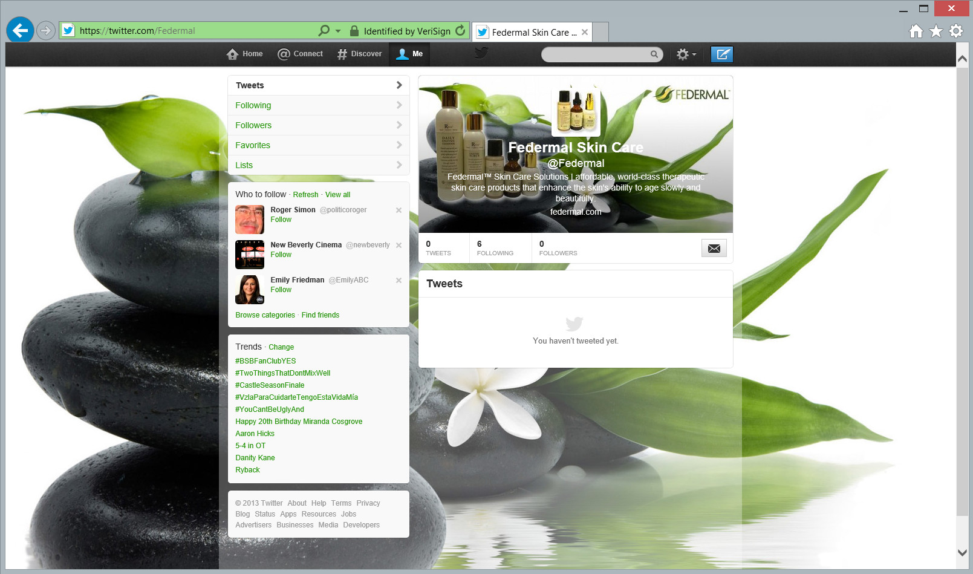Screen dimensions: 973x574
Task: Open browser favorites star icon
Action: (936, 31)
